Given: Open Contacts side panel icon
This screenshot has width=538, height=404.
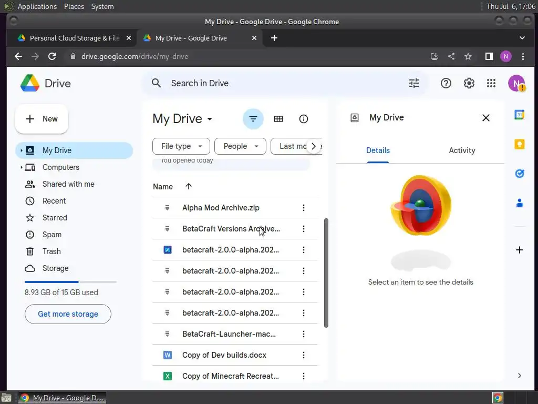Looking at the screenshot, I should click(519, 203).
